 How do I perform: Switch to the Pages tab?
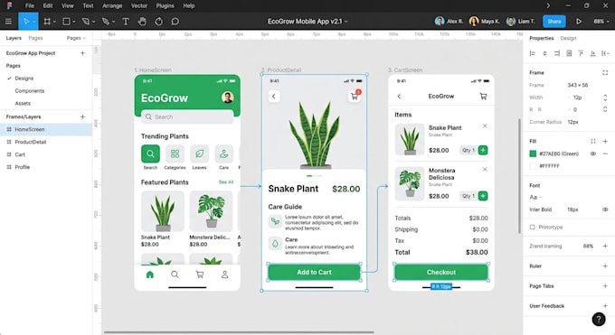click(35, 38)
